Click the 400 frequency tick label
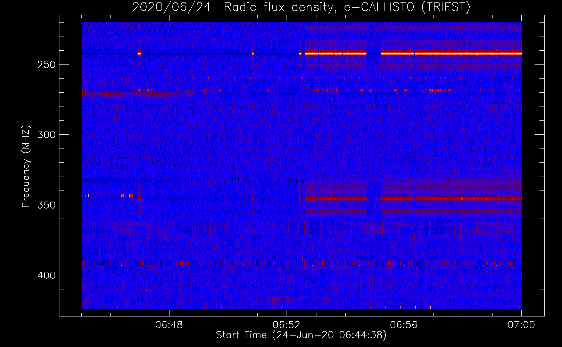This screenshot has width=562, height=347. pyautogui.click(x=47, y=275)
